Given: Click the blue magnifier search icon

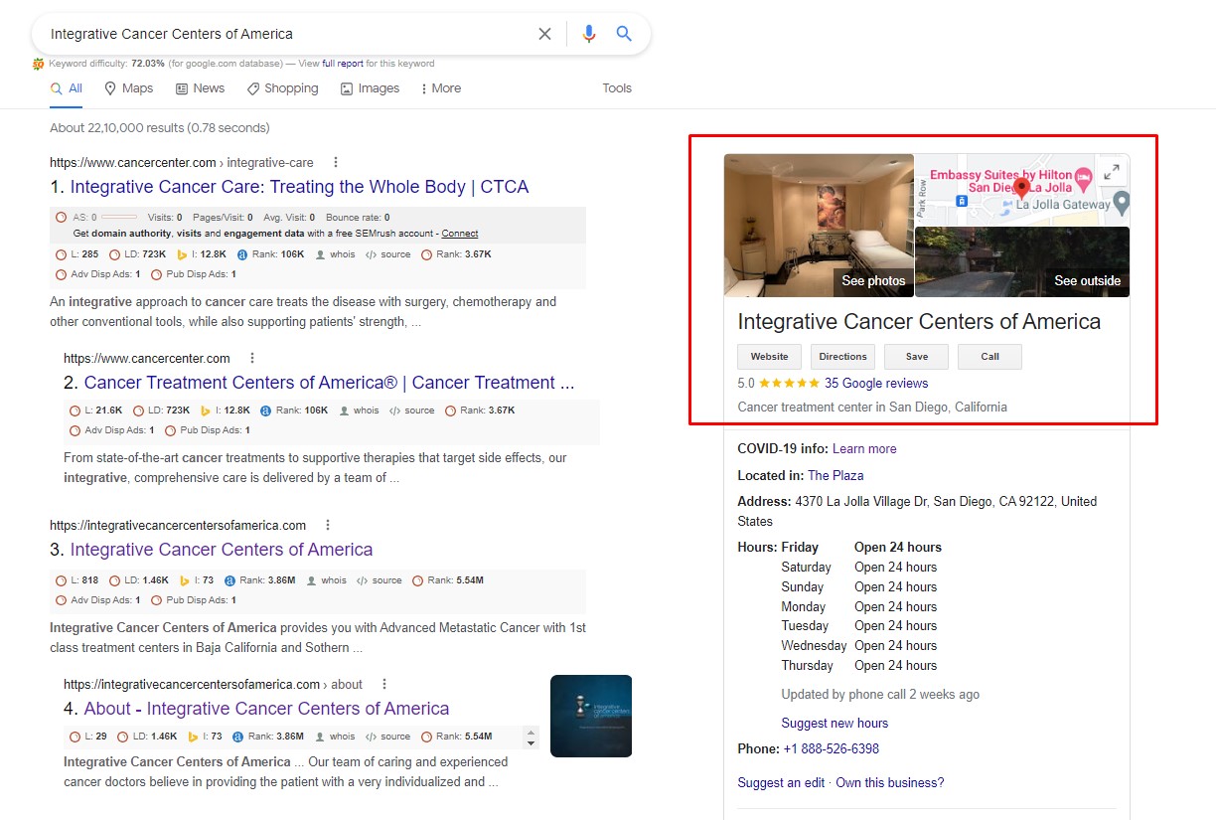Looking at the screenshot, I should [624, 34].
